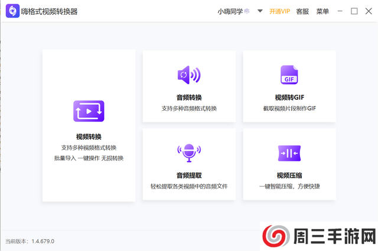Open the 菜单 menu
This screenshot has width=378, height=251.
[x=322, y=11]
